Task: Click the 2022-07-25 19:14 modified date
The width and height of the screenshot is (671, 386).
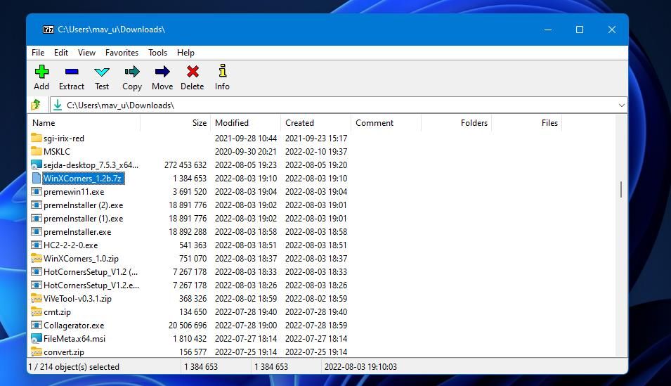Action: tap(246, 352)
